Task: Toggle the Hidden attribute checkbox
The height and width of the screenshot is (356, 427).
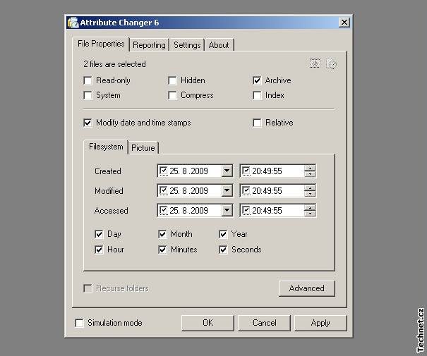Action: (172, 80)
